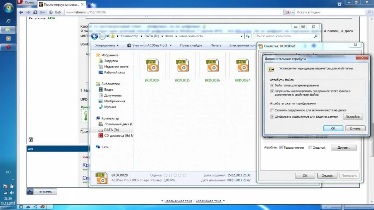The image size is (374, 210).
Task: Confirm with OK in 'Дополнительные атрибуты'
Action: (x=333, y=128)
